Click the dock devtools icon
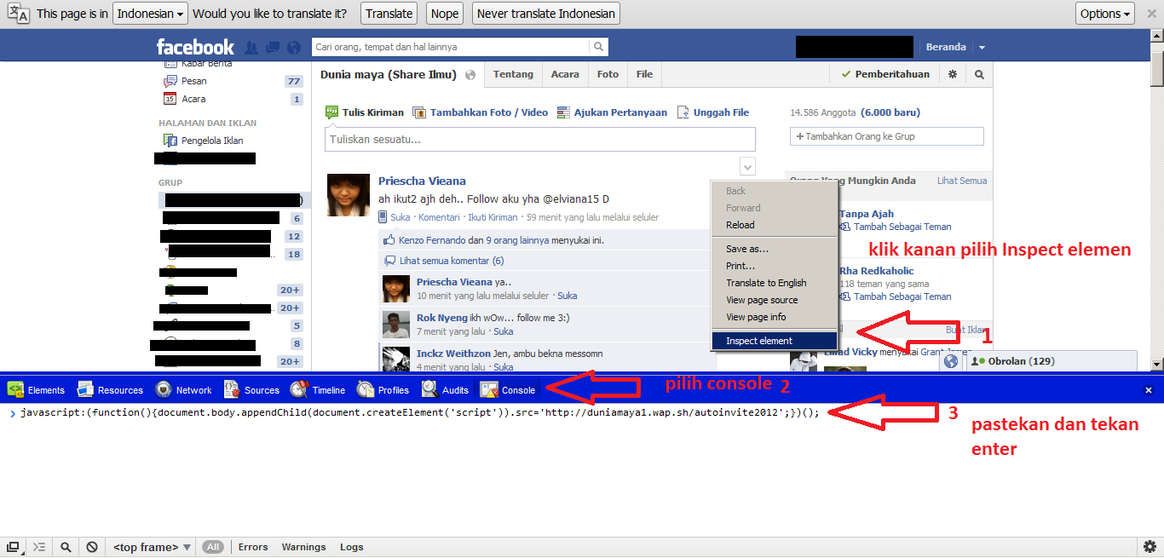This screenshot has height=558, width=1164. [x=13, y=547]
